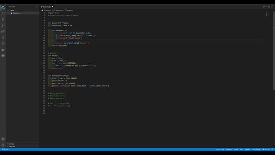Click the Python language mode status item
Screen dimensions: 275x155
click(247, 149)
